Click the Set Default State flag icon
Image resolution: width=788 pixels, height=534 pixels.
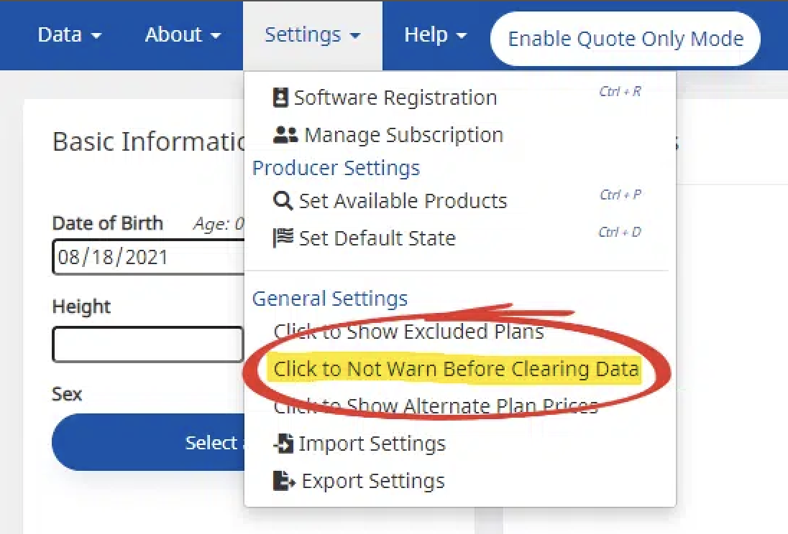click(x=283, y=238)
